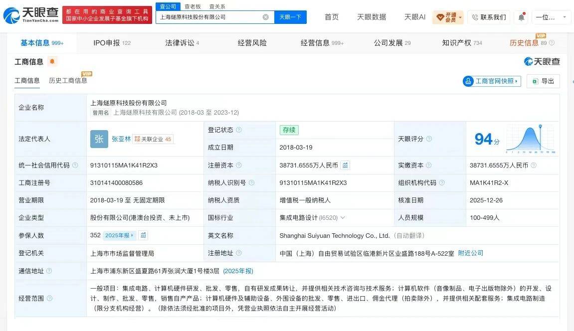The height and width of the screenshot is (331, 574).
Task: Select the 查关系 search tab
Action: click(217, 6)
